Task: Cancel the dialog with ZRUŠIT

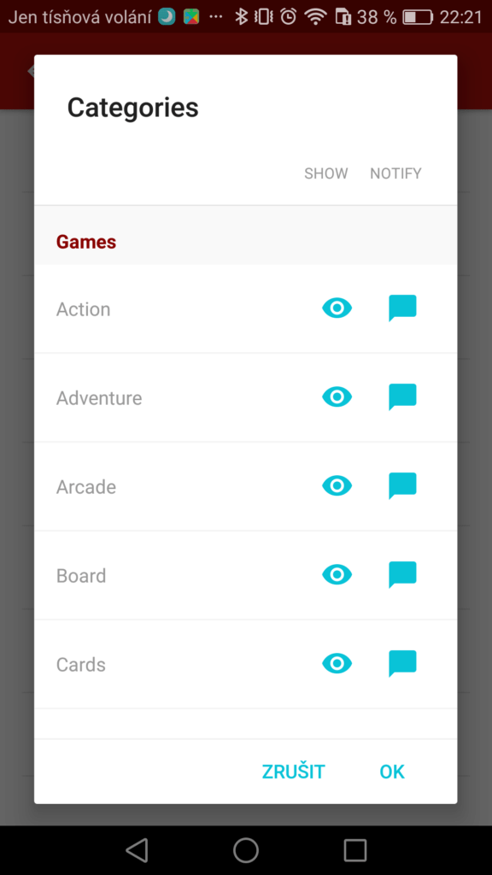Action: click(x=294, y=772)
